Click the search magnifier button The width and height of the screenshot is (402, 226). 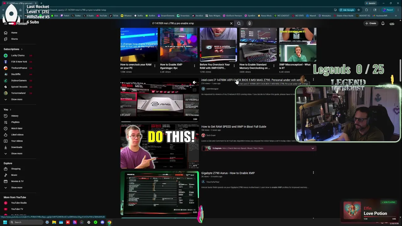click(239, 23)
